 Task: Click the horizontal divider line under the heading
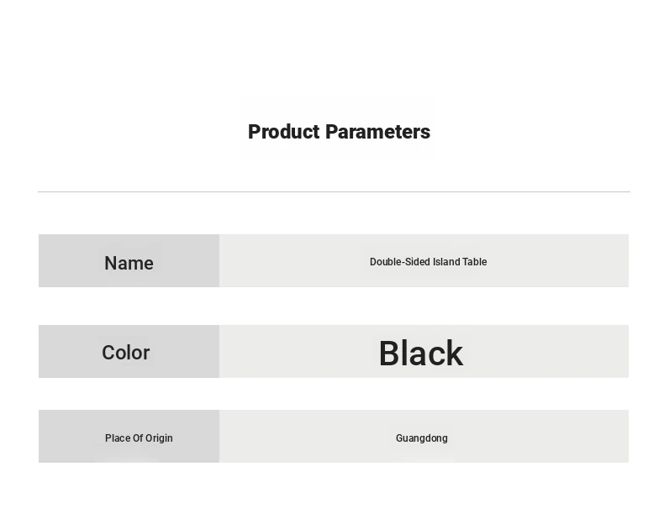click(x=335, y=191)
